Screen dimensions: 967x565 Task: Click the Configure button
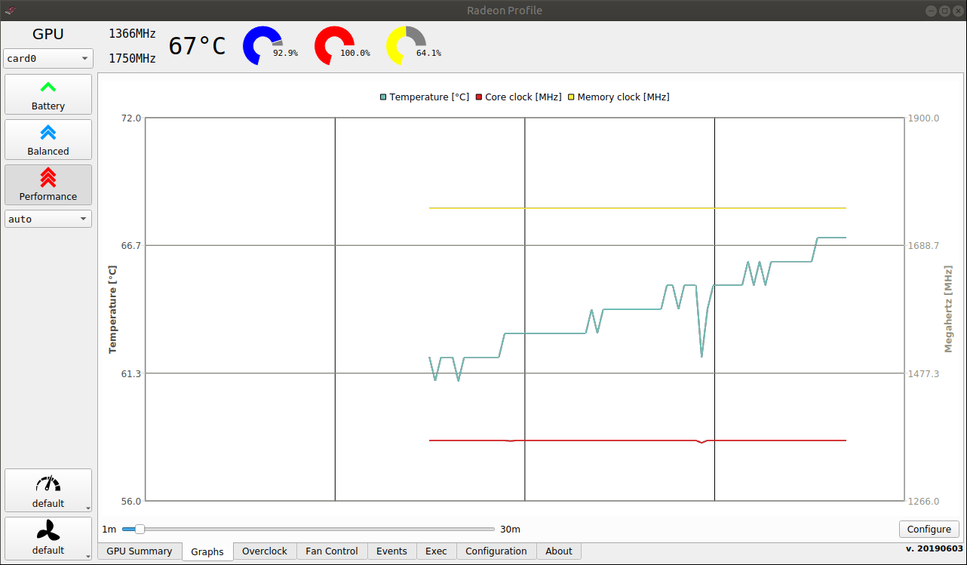click(x=929, y=530)
